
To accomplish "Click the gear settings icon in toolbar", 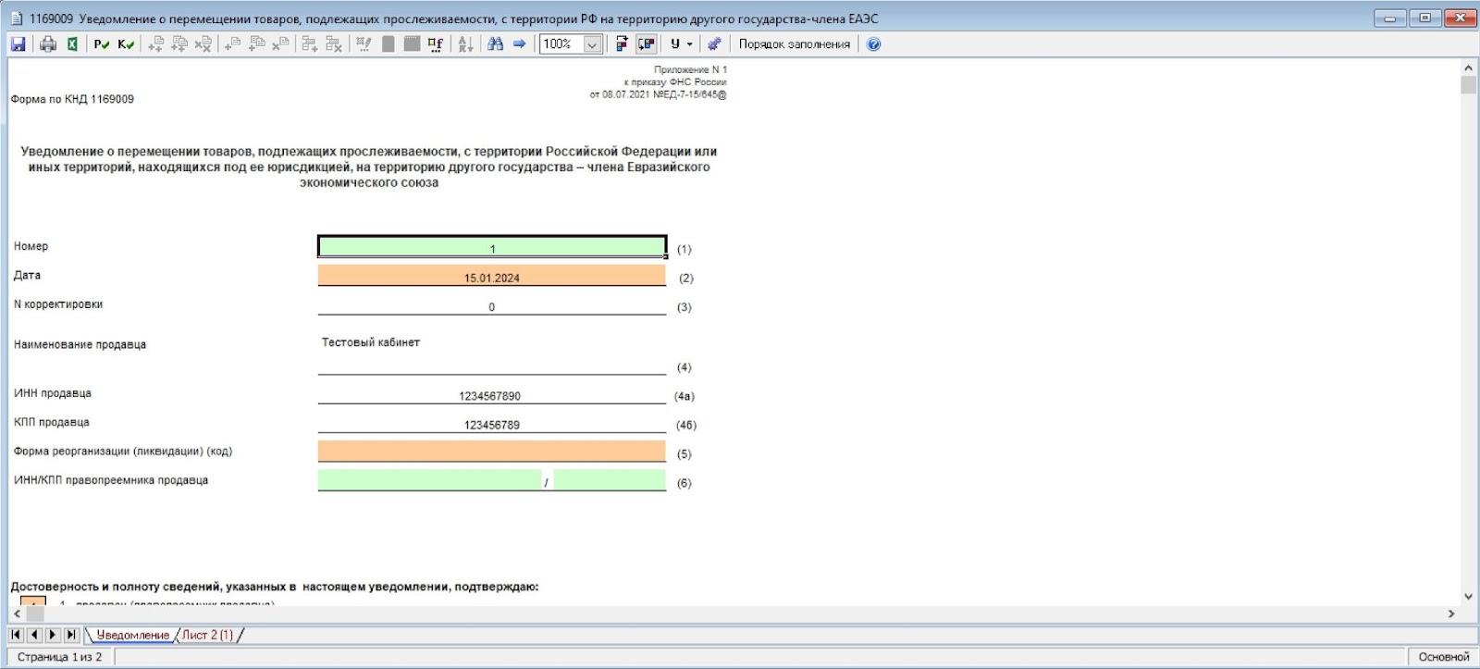I will pyautogui.click(x=714, y=43).
